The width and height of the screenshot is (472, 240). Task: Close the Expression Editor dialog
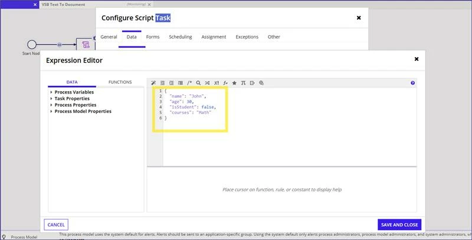pyautogui.click(x=417, y=59)
